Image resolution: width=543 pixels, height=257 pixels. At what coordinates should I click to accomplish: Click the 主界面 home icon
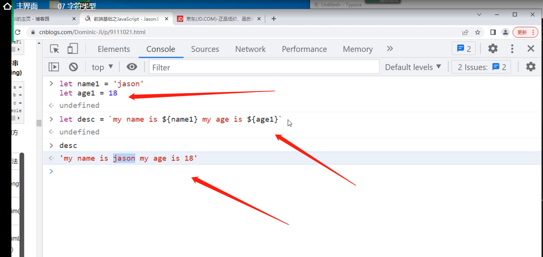(x=7, y=6)
